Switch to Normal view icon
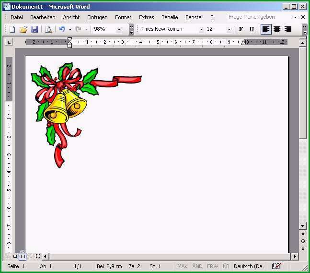This screenshot has width=310, height=273. 8,257
